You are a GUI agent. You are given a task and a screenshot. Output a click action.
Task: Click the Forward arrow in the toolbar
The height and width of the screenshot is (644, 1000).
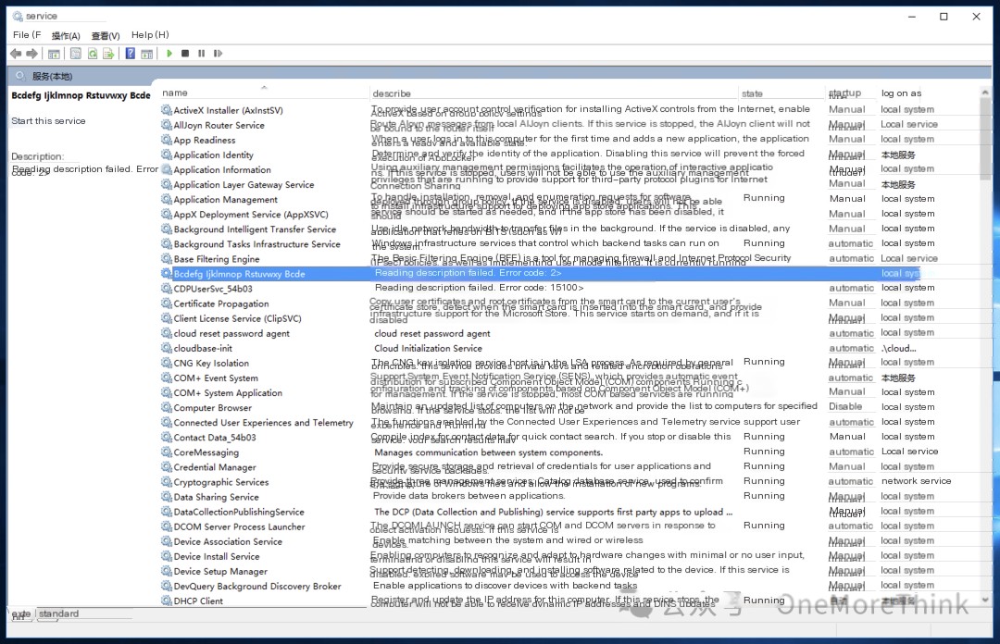point(31,54)
